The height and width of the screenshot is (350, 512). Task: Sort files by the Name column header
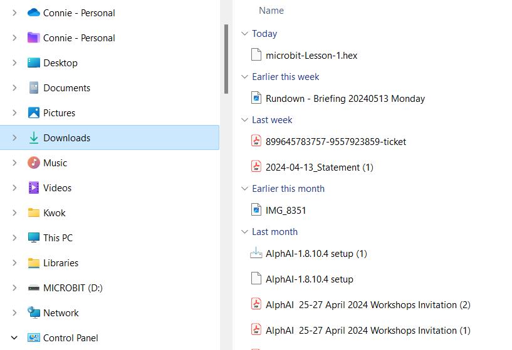click(x=271, y=11)
